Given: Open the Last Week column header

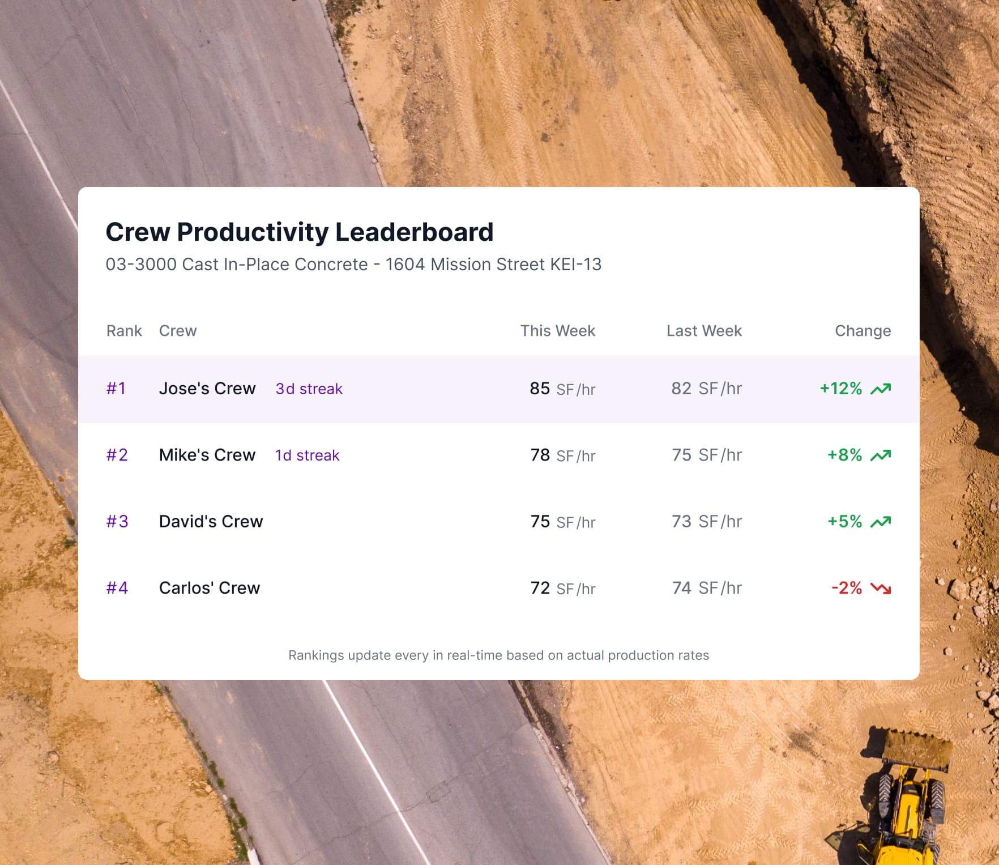Looking at the screenshot, I should coord(704,331).
